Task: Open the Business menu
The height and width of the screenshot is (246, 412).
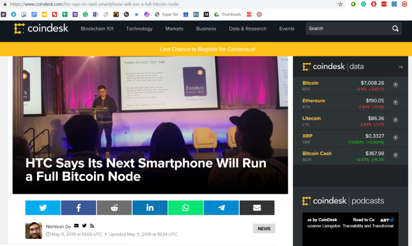Action: [x=207, y=29]
